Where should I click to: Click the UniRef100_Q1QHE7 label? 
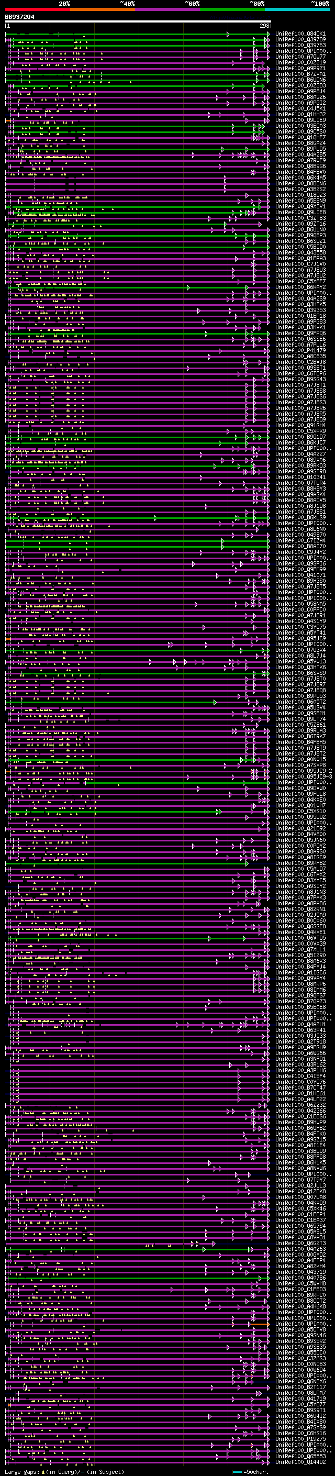(300, 138)
